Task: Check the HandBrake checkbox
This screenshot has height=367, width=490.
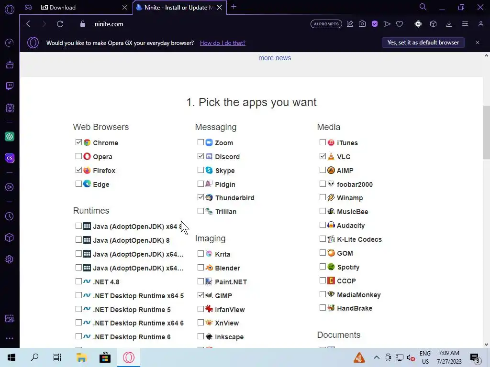Action: point(323,308)
